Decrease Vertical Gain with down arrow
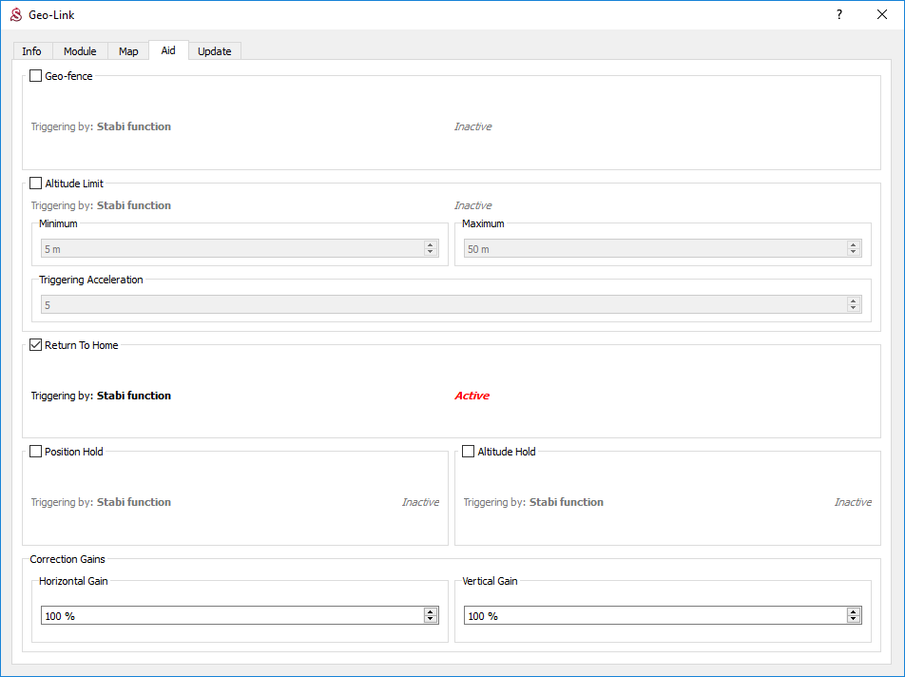This screenshot has height=677, width=905. point(853,620)
